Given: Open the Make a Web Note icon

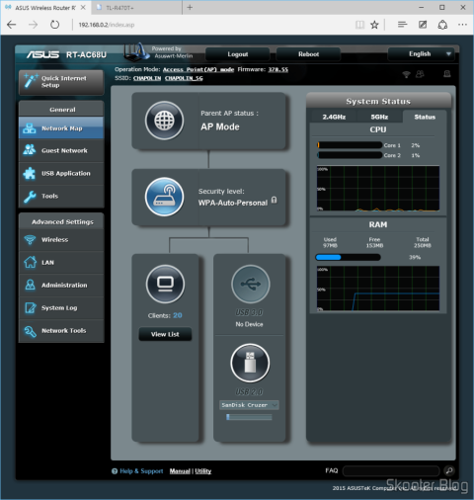Looking at the screenshot, I should (x=423, y=25).
